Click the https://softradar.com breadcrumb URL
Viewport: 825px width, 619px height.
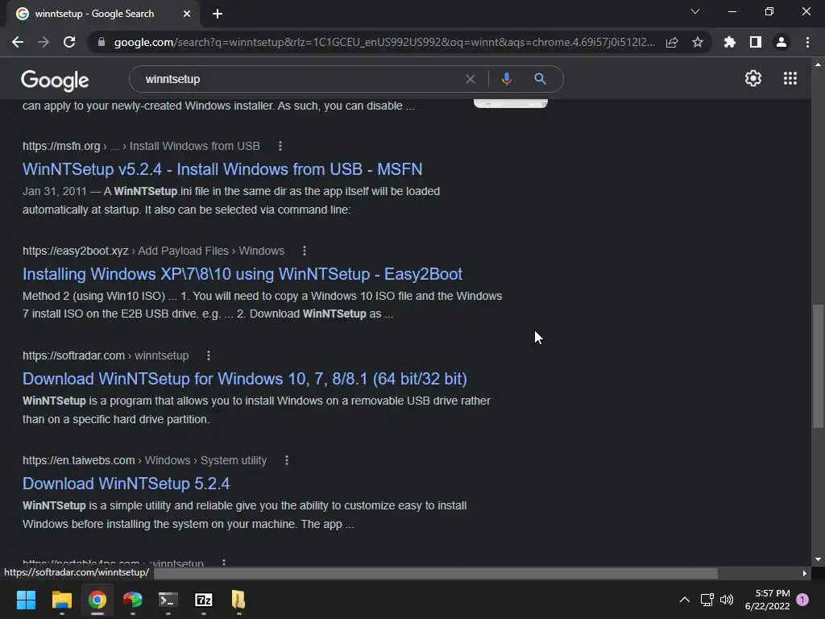(x=73, y=355)
